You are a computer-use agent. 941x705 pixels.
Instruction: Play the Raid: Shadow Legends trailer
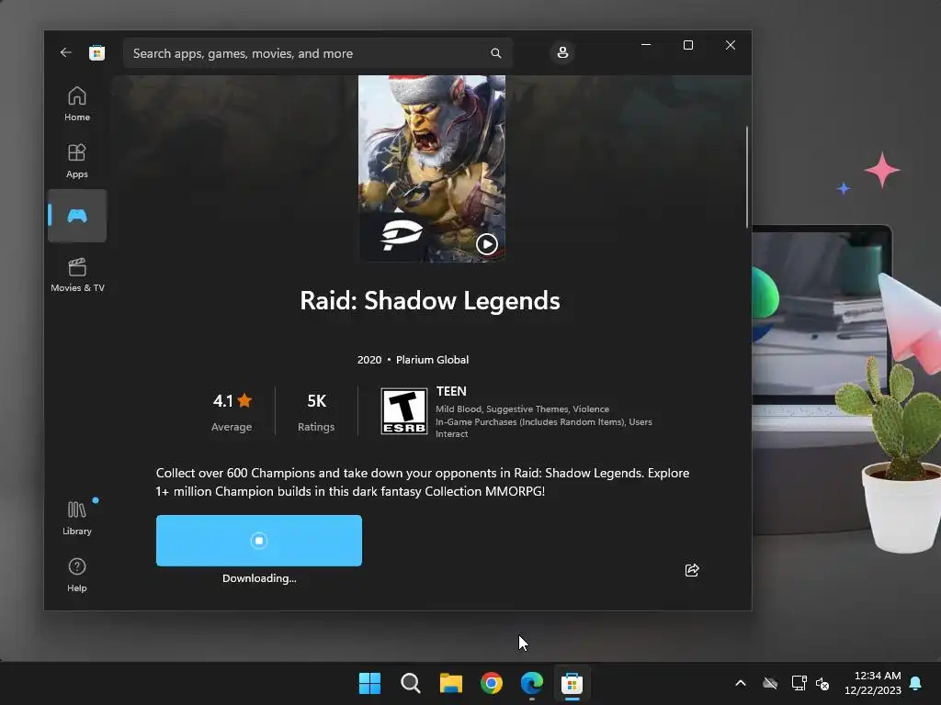pyautogui.click(x=487, y=244)
